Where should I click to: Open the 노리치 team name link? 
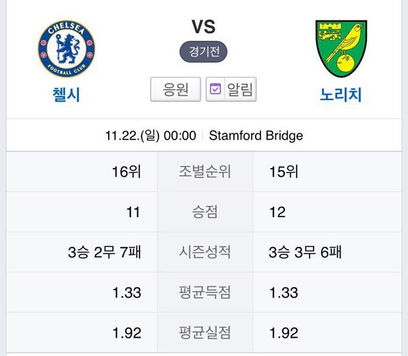coord(341,95)
